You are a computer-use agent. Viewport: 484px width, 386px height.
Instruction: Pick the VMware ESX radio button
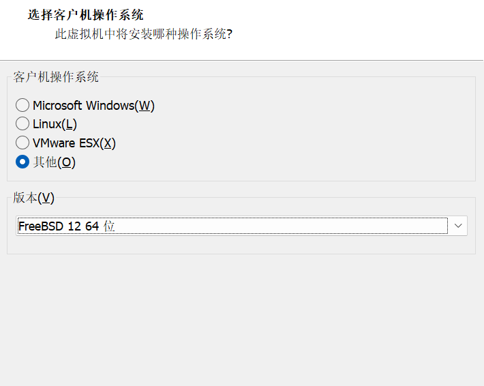coord(22,143)
